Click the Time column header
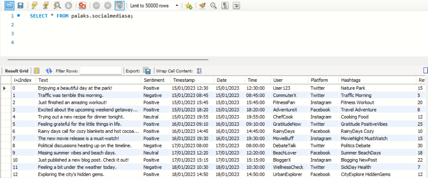The height and width of the screenshot is (178, 428). 258,80
